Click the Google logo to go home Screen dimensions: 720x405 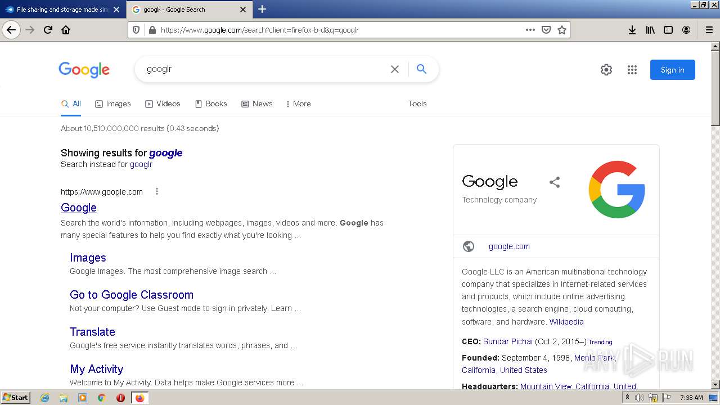84,70
